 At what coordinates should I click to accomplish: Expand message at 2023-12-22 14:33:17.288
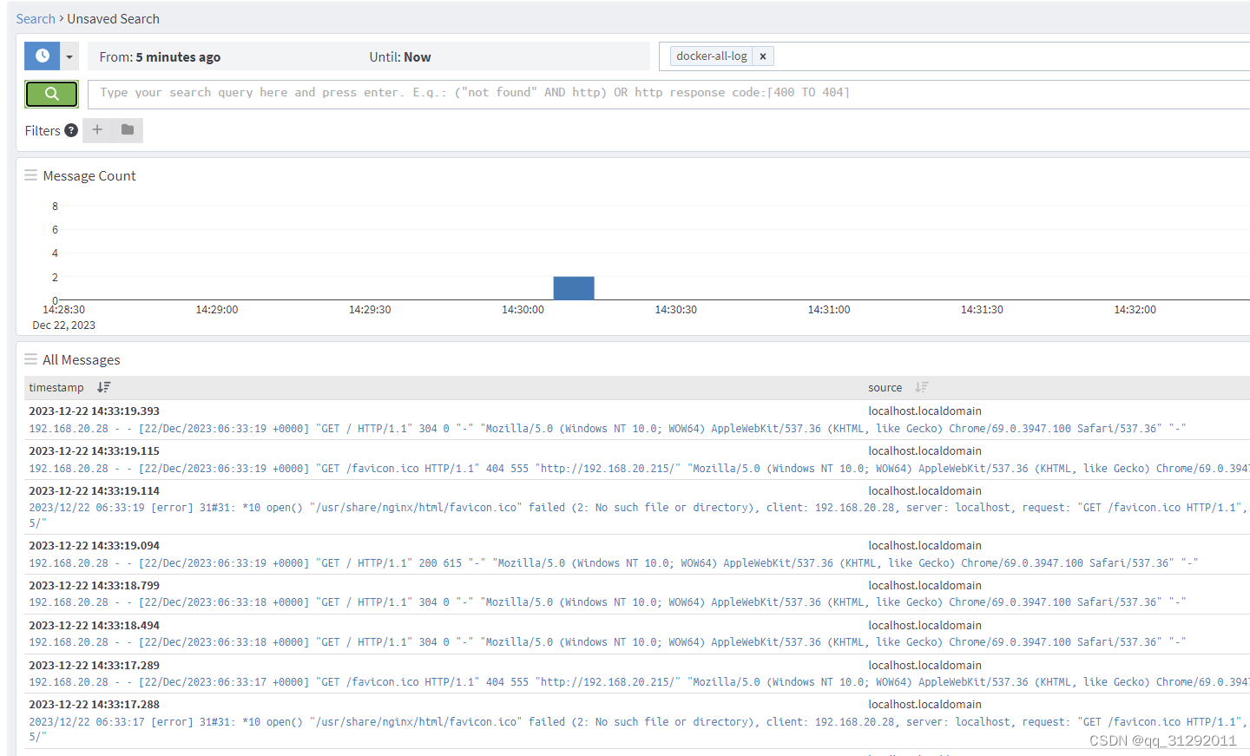coord(95,705)
